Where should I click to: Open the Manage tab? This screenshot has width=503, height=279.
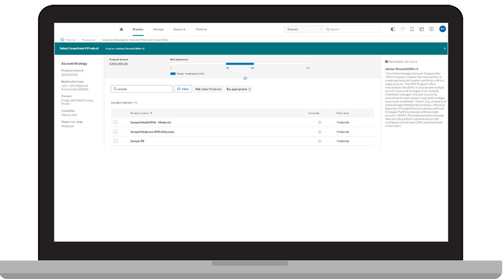pos(158,29)
